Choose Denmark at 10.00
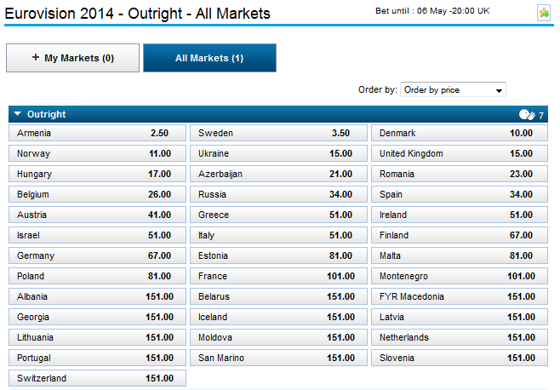 pos(459,134)
